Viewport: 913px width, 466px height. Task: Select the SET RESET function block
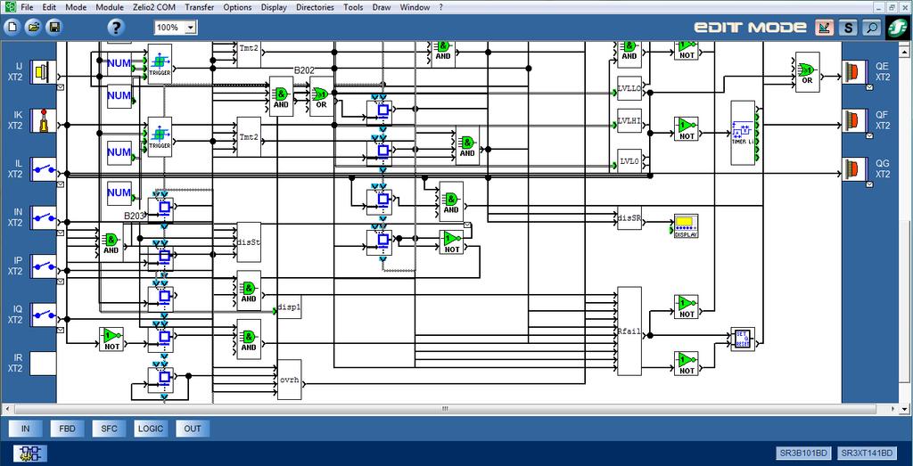(x=743, y=339)
